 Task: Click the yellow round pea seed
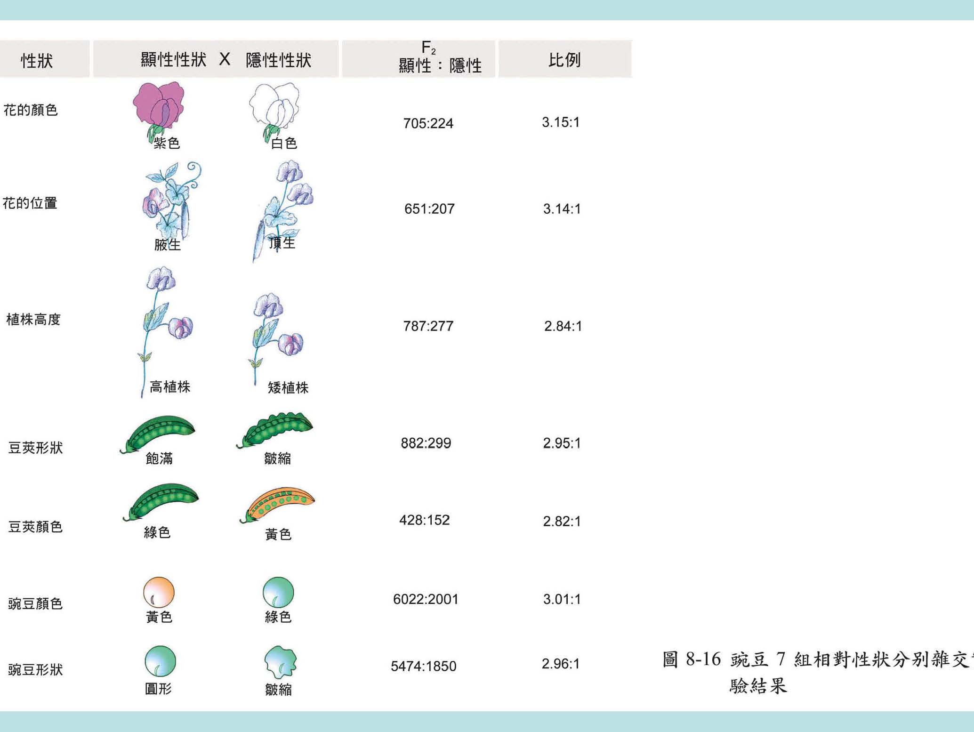coord(159,592)
